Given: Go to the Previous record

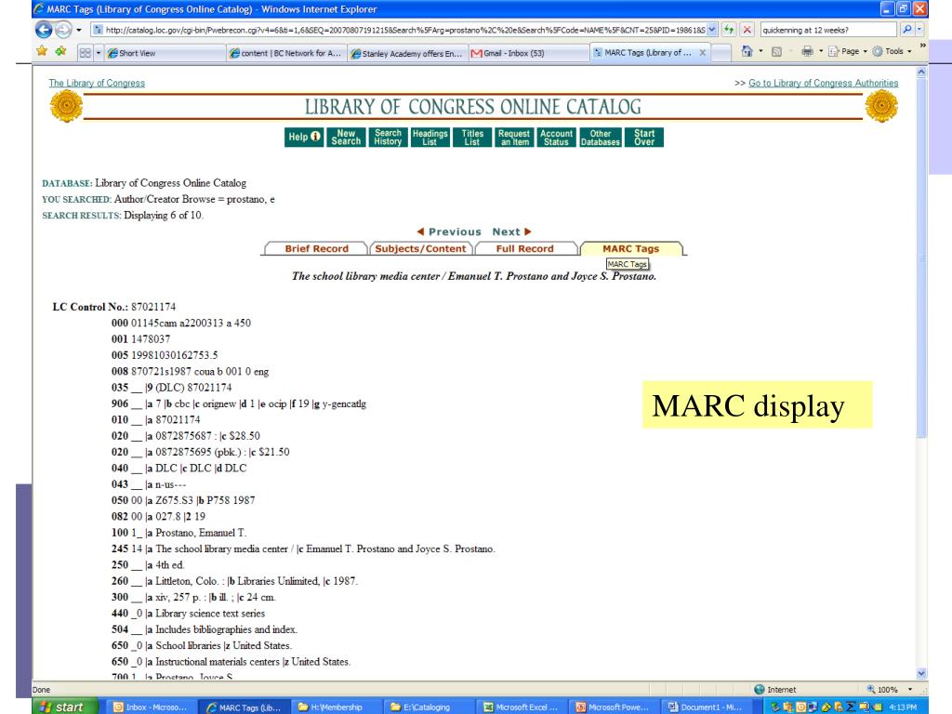Looking at the screenshot, I should pos(449,231).
